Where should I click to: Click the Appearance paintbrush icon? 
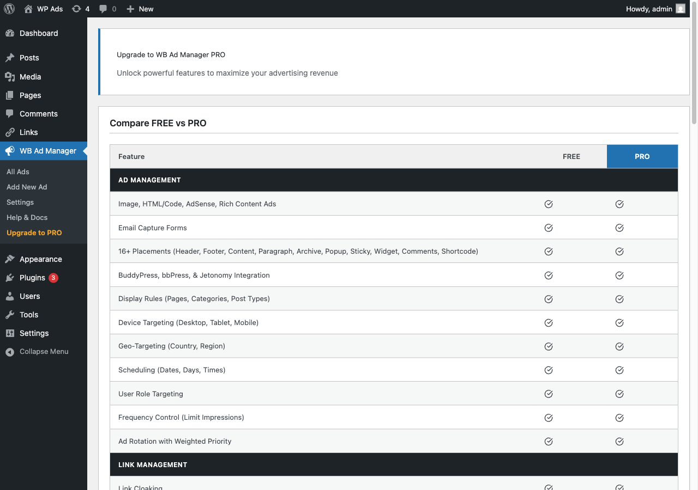9,259
